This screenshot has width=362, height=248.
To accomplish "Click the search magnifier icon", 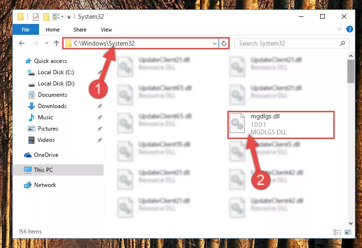I will [343, 43].
